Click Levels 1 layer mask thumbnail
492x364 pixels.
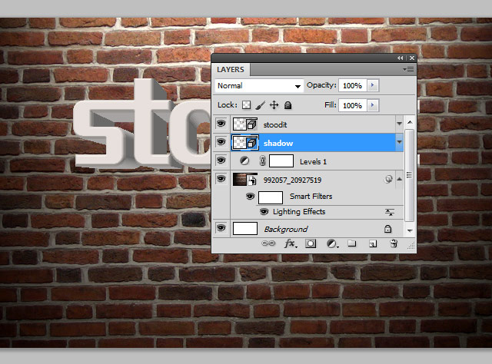(x=281, y=160)
